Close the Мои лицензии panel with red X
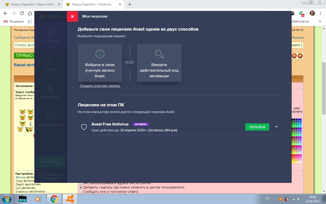Viewport: 326px width, 204px height. (73, 16)
